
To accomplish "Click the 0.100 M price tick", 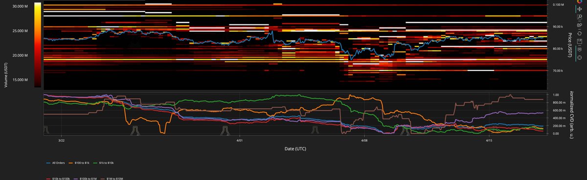I will tap(558, 5).
